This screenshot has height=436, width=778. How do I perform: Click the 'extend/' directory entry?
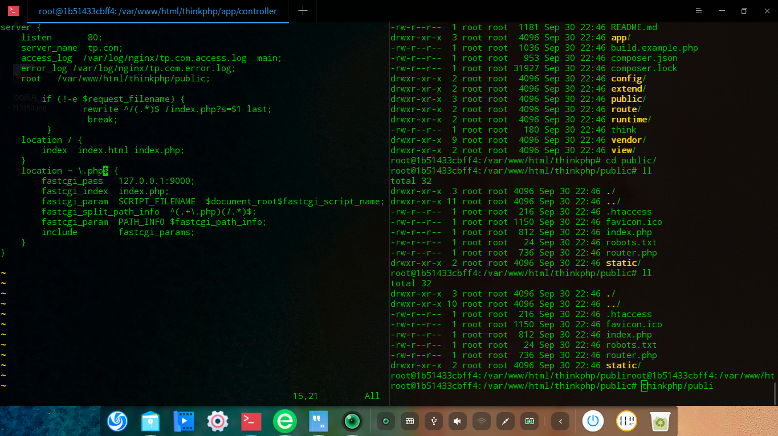tap(629, 89)
